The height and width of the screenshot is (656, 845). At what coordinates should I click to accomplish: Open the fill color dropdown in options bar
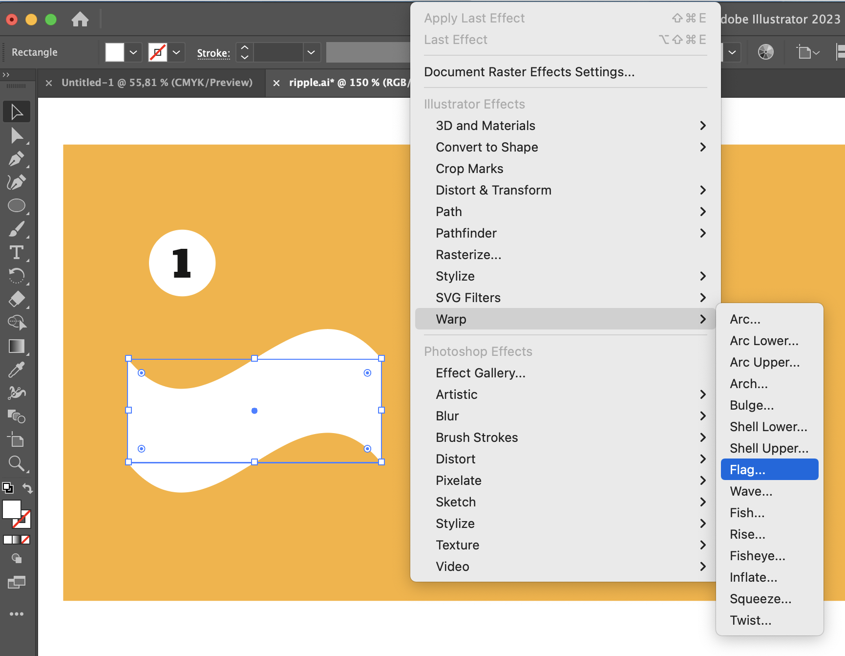133,52
